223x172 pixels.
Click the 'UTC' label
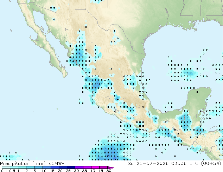coord(194,164)
